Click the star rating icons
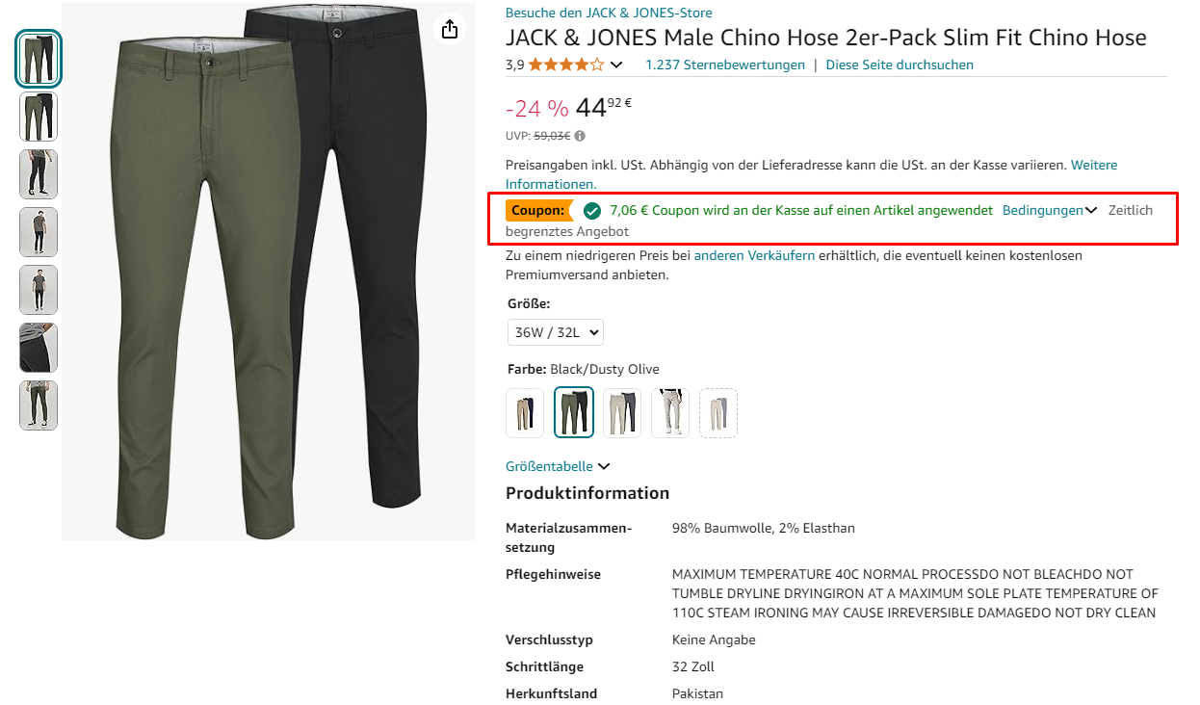 click(x=566, y=65)
